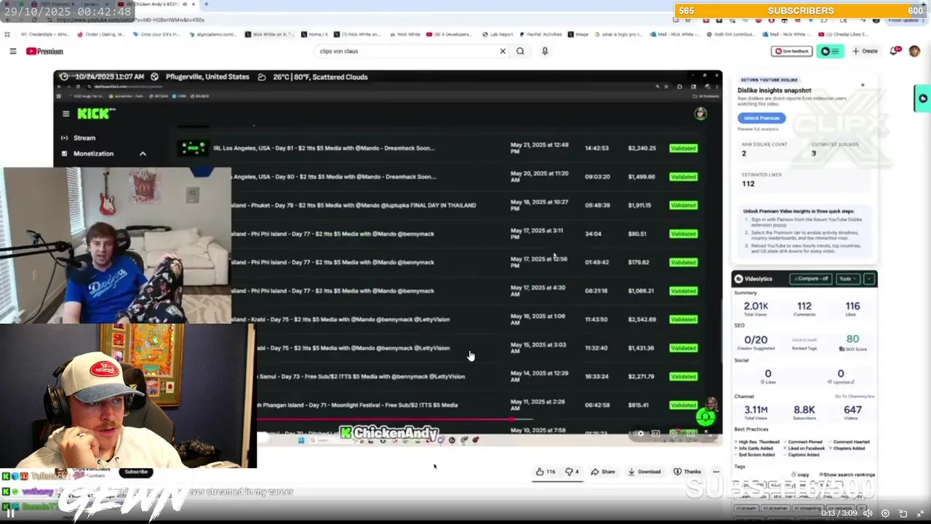931x524 pixels.
Task: Click the $2,542.69 amount cell
Action: [x=642, y=319]
